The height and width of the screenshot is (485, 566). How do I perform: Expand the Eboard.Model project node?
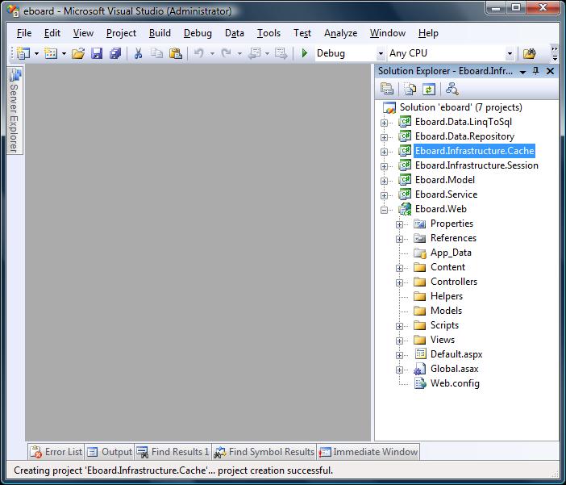pos(384,181)
